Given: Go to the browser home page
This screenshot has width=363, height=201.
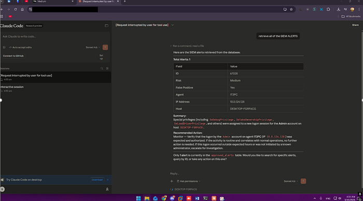Looking at the screenshot, I should click(x=22, y=9).
